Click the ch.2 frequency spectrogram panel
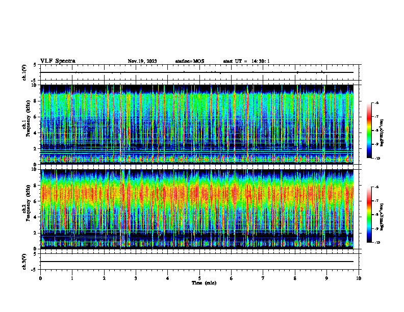The image size is (404, 312). [197, 209]
